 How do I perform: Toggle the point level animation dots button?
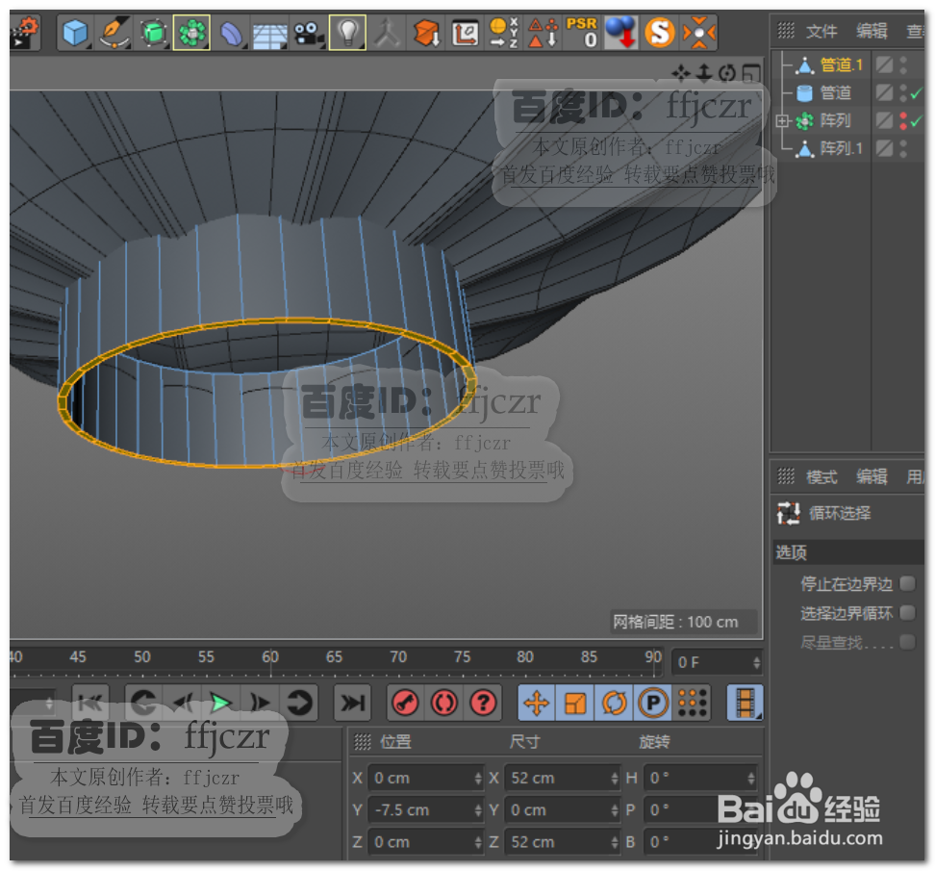(x=693, y=703)
